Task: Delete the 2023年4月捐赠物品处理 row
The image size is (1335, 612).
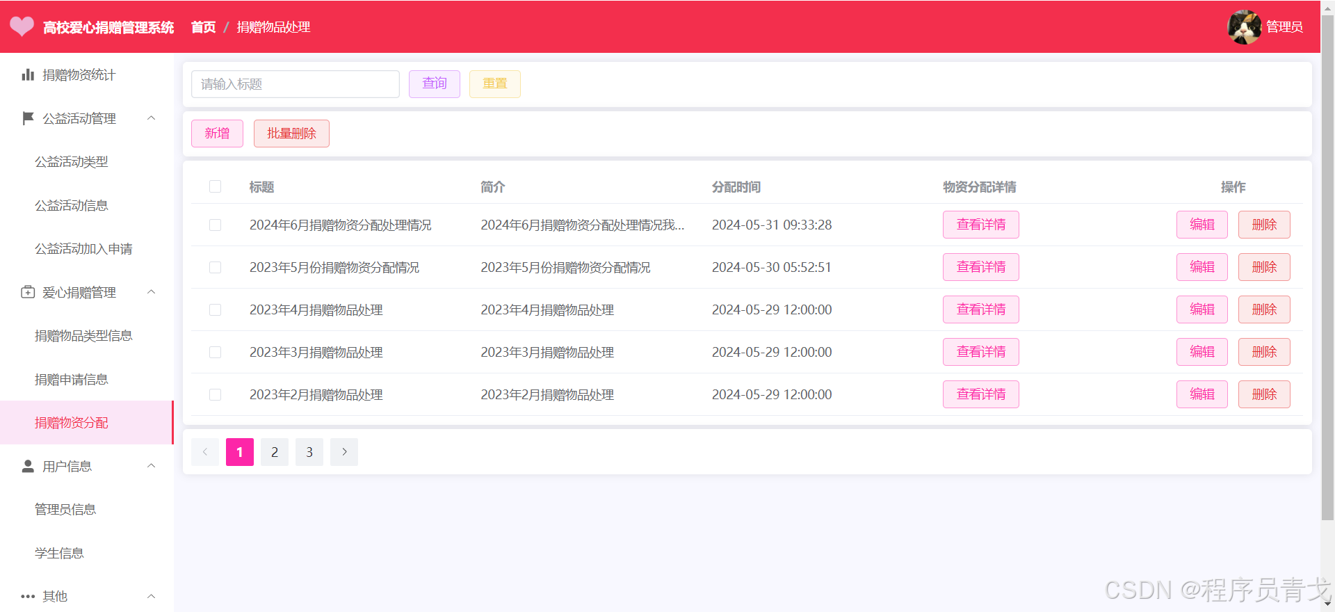Action: (1264, 309)
